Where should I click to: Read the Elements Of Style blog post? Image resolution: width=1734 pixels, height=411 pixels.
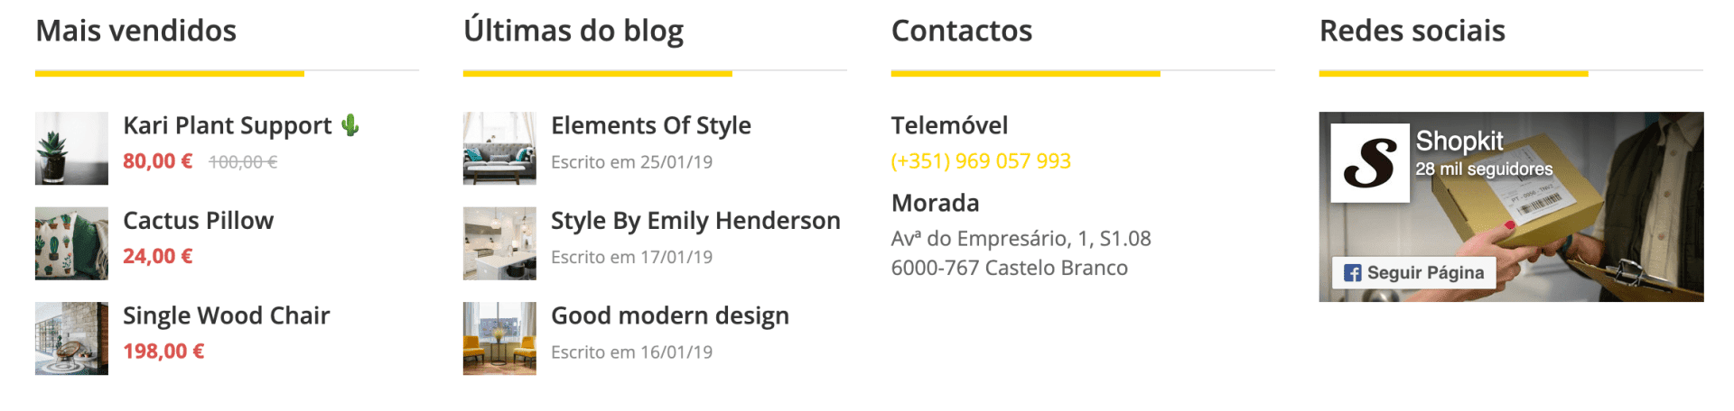click(651, 126)
